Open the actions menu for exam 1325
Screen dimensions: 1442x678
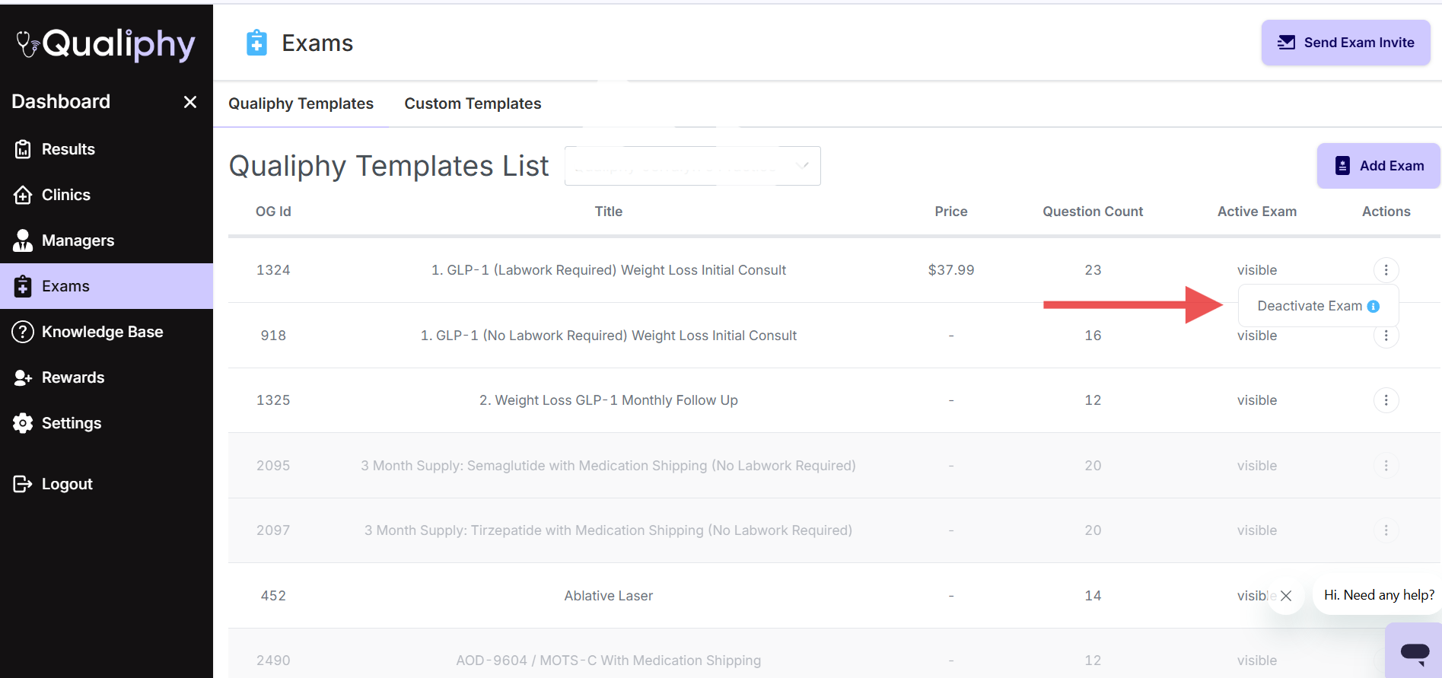[x=1386, y=400]
